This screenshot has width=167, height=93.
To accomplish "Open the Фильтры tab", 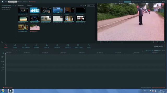I will [47, 46].
